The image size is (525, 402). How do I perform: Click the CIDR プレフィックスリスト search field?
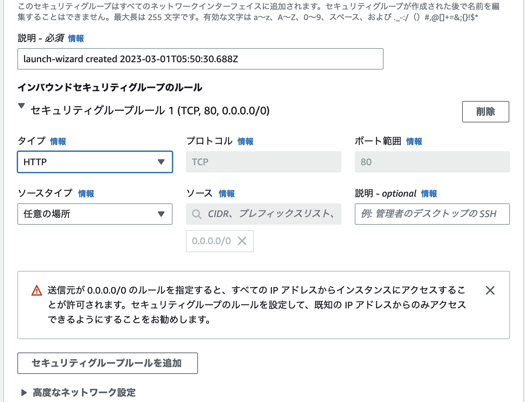tap(268, 214)
